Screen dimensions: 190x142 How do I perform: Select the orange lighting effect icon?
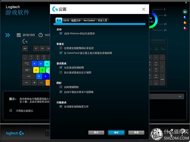click(185, 23)
